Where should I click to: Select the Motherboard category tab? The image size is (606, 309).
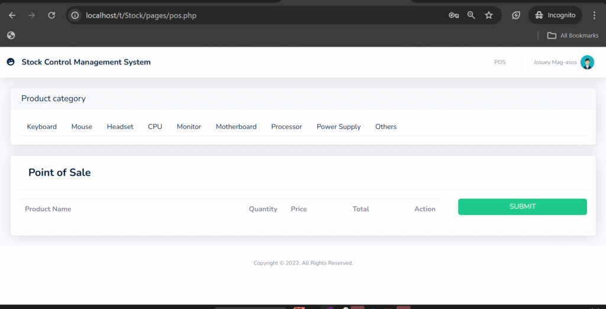click(236, 126)
